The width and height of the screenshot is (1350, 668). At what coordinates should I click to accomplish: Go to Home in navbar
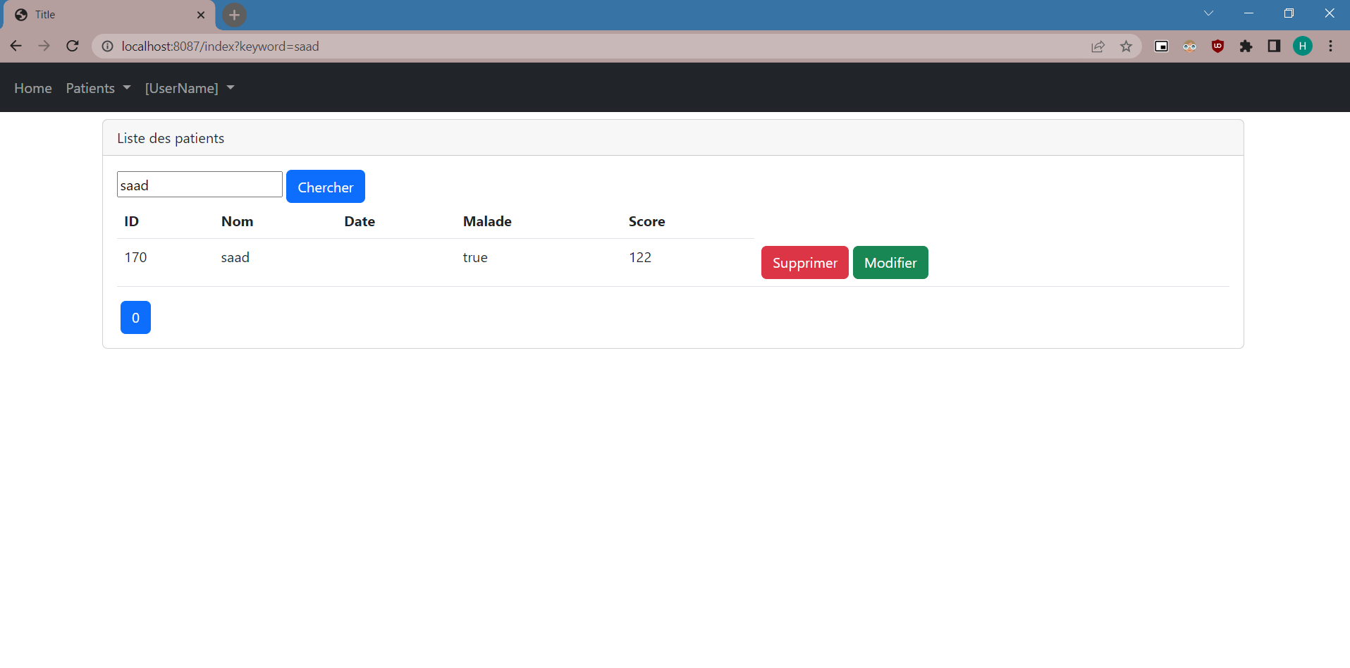tap(33, 88)
